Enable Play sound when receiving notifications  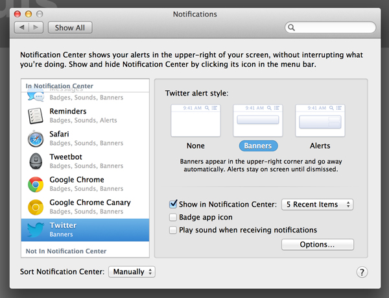[173, 230]
